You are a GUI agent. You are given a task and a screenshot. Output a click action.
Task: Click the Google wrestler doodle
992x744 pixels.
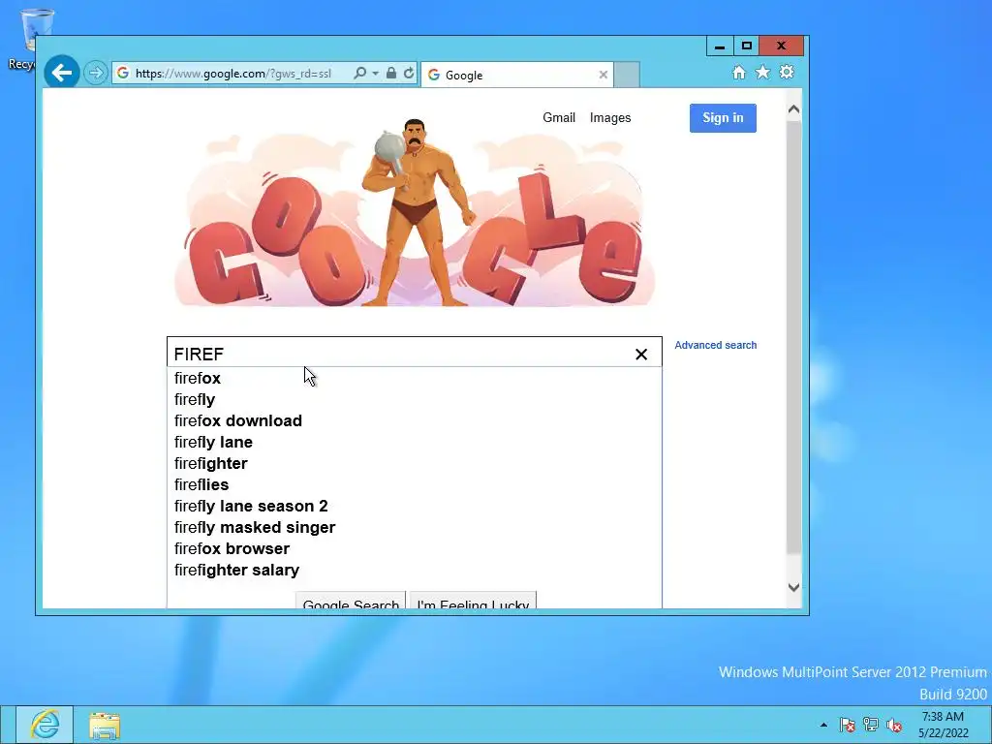415,212
